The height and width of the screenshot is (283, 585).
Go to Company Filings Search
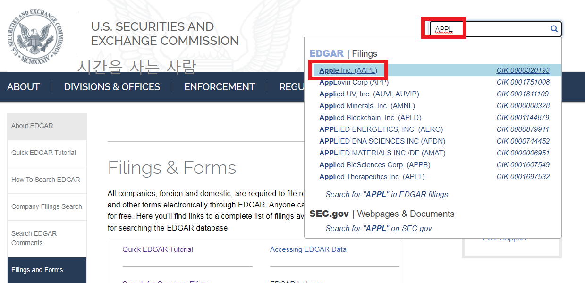point(47,207)
